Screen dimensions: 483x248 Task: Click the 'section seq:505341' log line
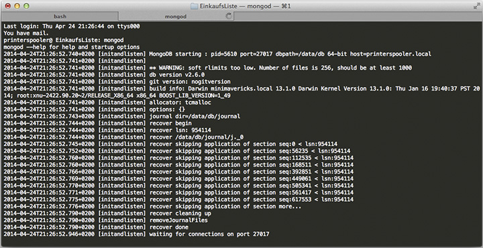click(x=178, y=186)
